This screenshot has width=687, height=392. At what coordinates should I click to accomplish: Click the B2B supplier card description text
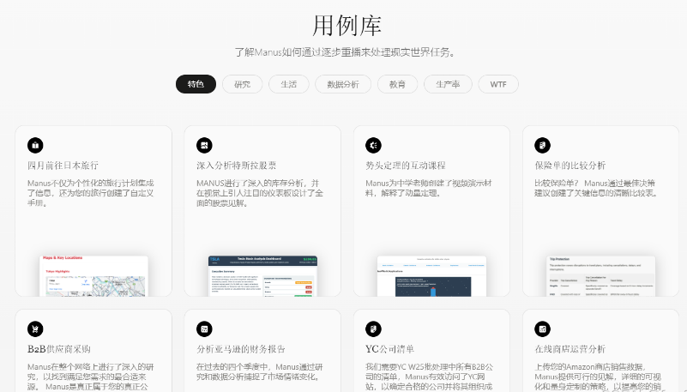(91, 377)
